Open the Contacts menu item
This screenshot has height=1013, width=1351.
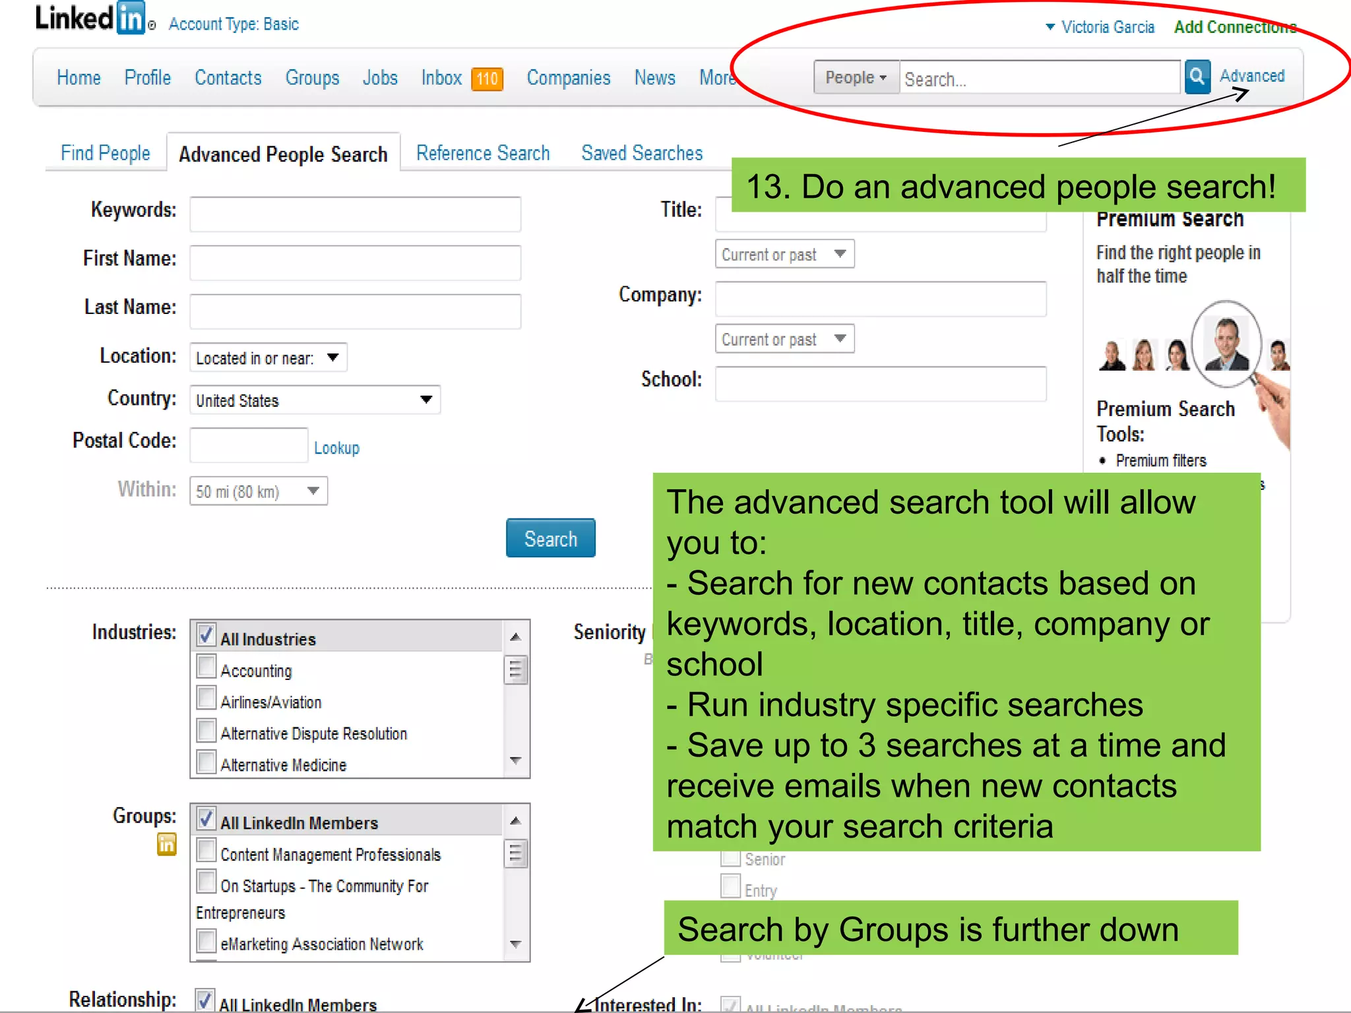click(x=228, y=78)
